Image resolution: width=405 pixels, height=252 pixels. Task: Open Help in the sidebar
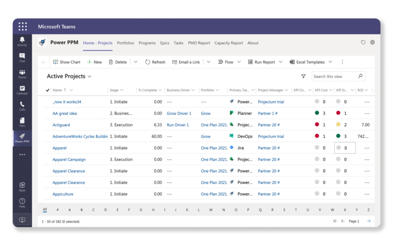[22, 203]
